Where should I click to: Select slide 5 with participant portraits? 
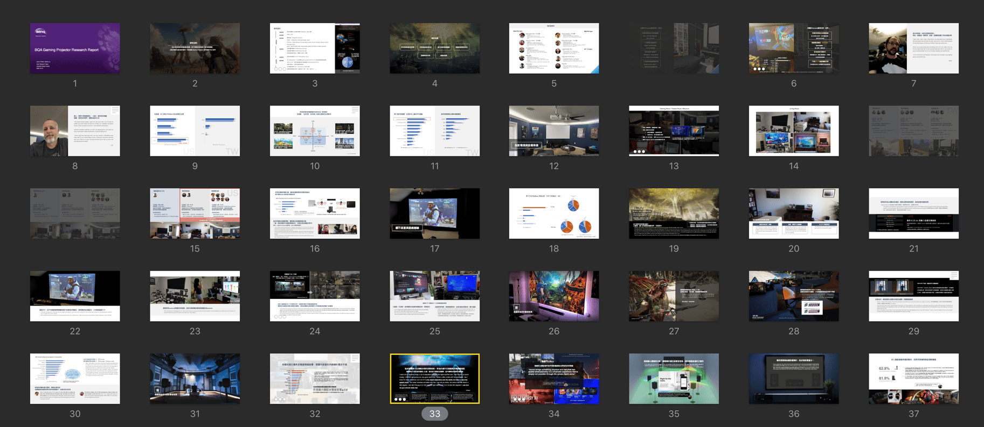coord(554,48)
